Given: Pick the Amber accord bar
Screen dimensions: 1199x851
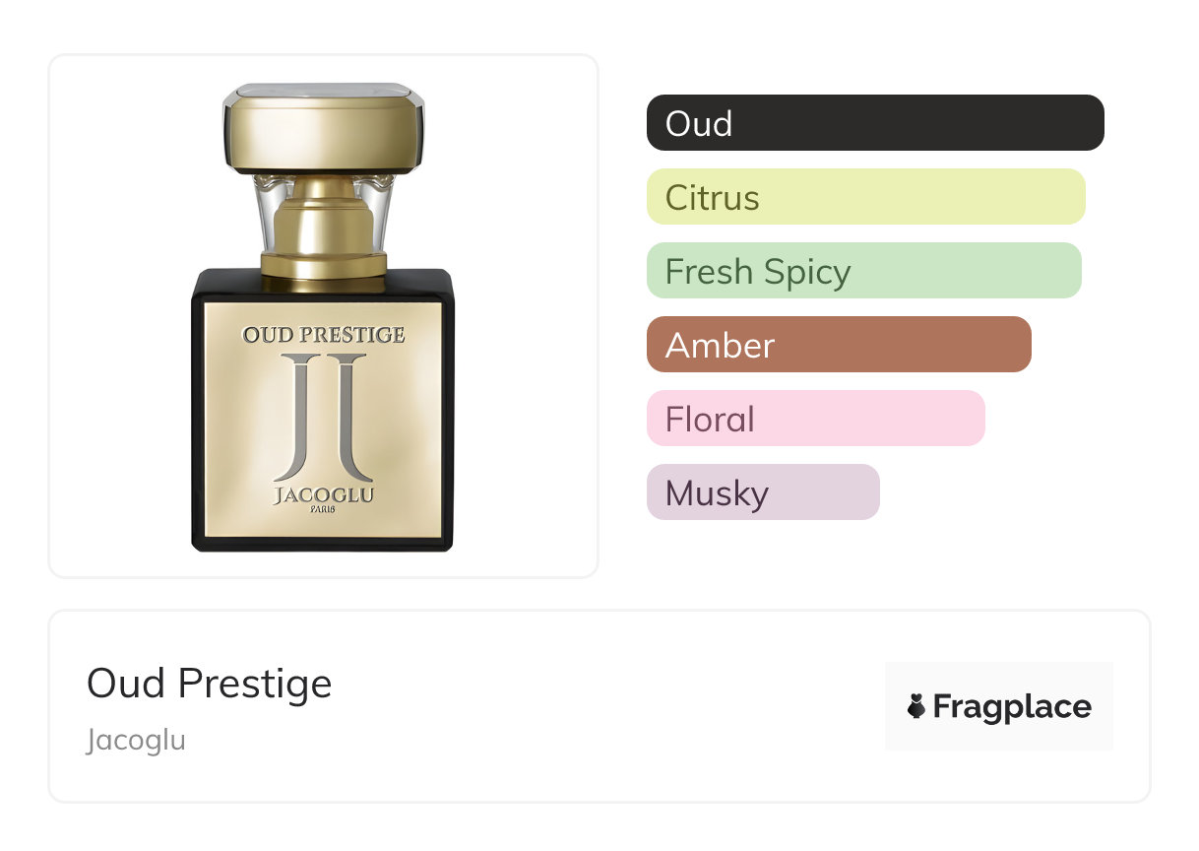Looking at the screenshot, I should (x=838, y=345).
